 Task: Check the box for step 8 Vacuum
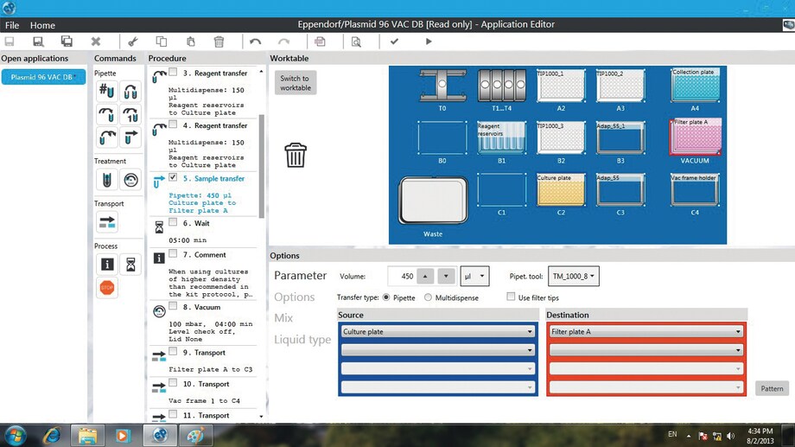pos(173,306)
